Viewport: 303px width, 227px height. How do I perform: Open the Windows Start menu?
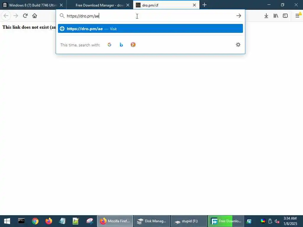pos(7,221)
